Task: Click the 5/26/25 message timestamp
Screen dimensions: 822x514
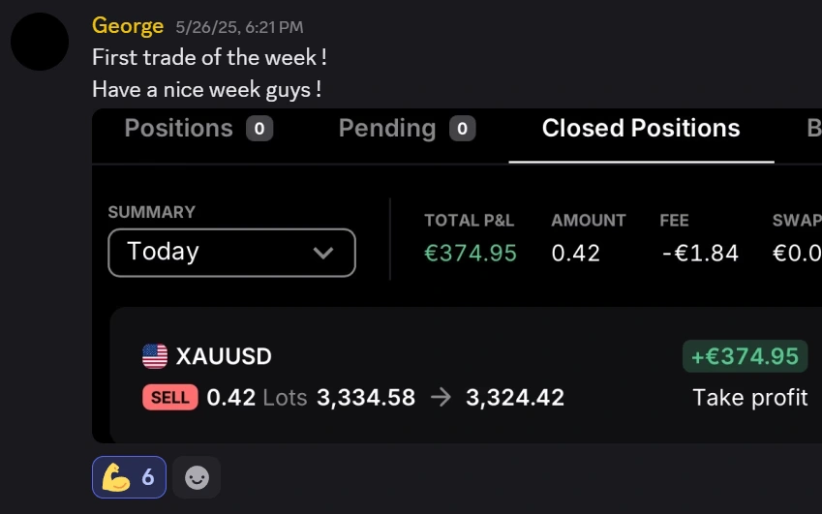Action: click(239, 27)
